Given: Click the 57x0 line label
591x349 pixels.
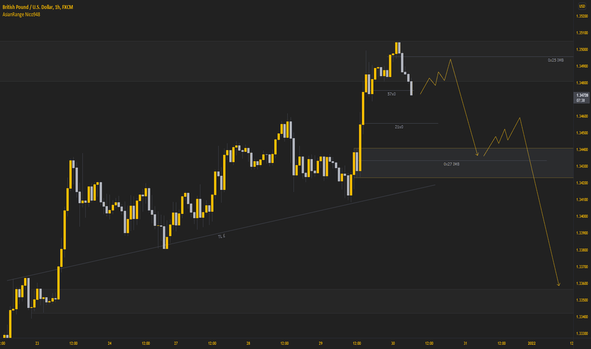Looking at the screenshot, I should (392, 94).
